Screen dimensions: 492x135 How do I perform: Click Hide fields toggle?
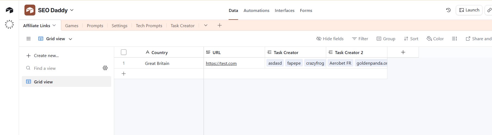click(330, 39)
